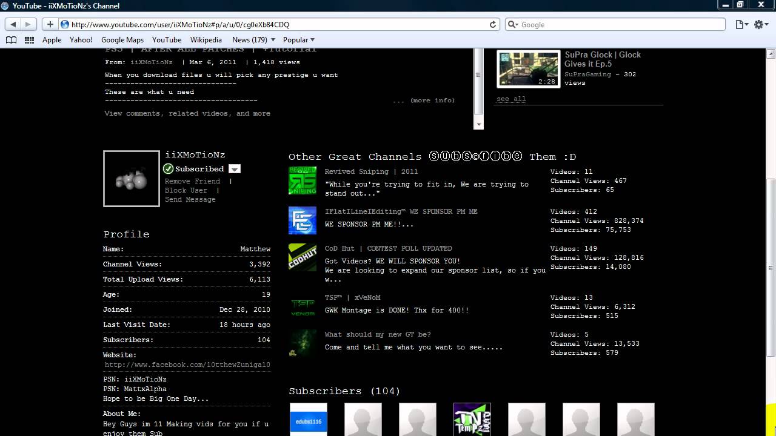776x436 pixels.
Task: Play the SuPra Glock video thumbnail
Action: click(528, 69)
